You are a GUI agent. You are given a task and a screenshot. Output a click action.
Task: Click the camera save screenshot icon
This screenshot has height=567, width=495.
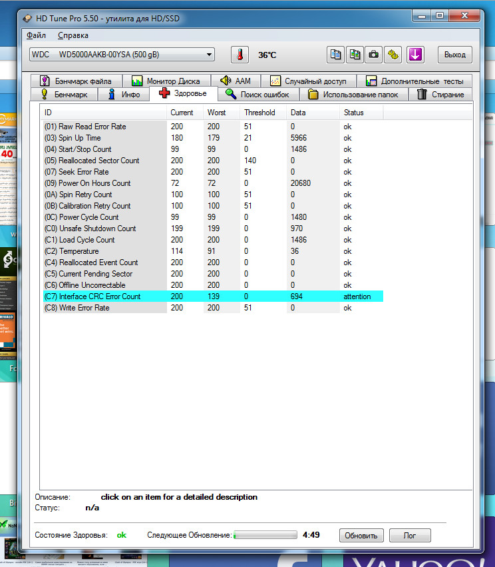374,55
